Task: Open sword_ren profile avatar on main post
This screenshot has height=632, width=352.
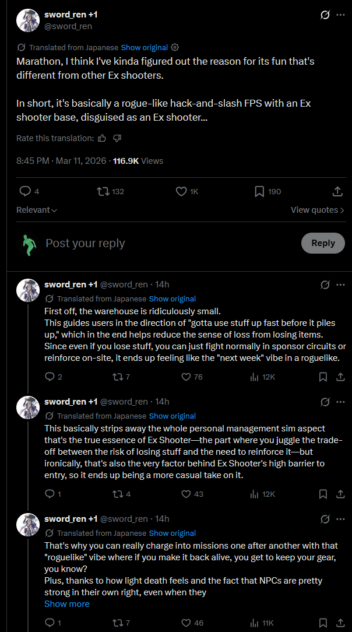Action: 27,20
